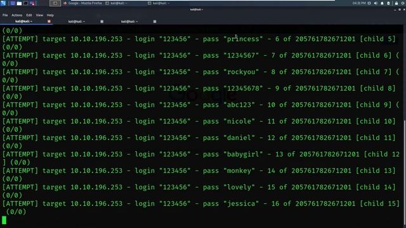This screenshot has width=406, height=228.
Task: Click the battery power tray icon
Action: 388,3
